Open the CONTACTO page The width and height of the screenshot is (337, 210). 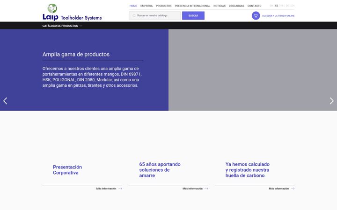pos(254,6)
